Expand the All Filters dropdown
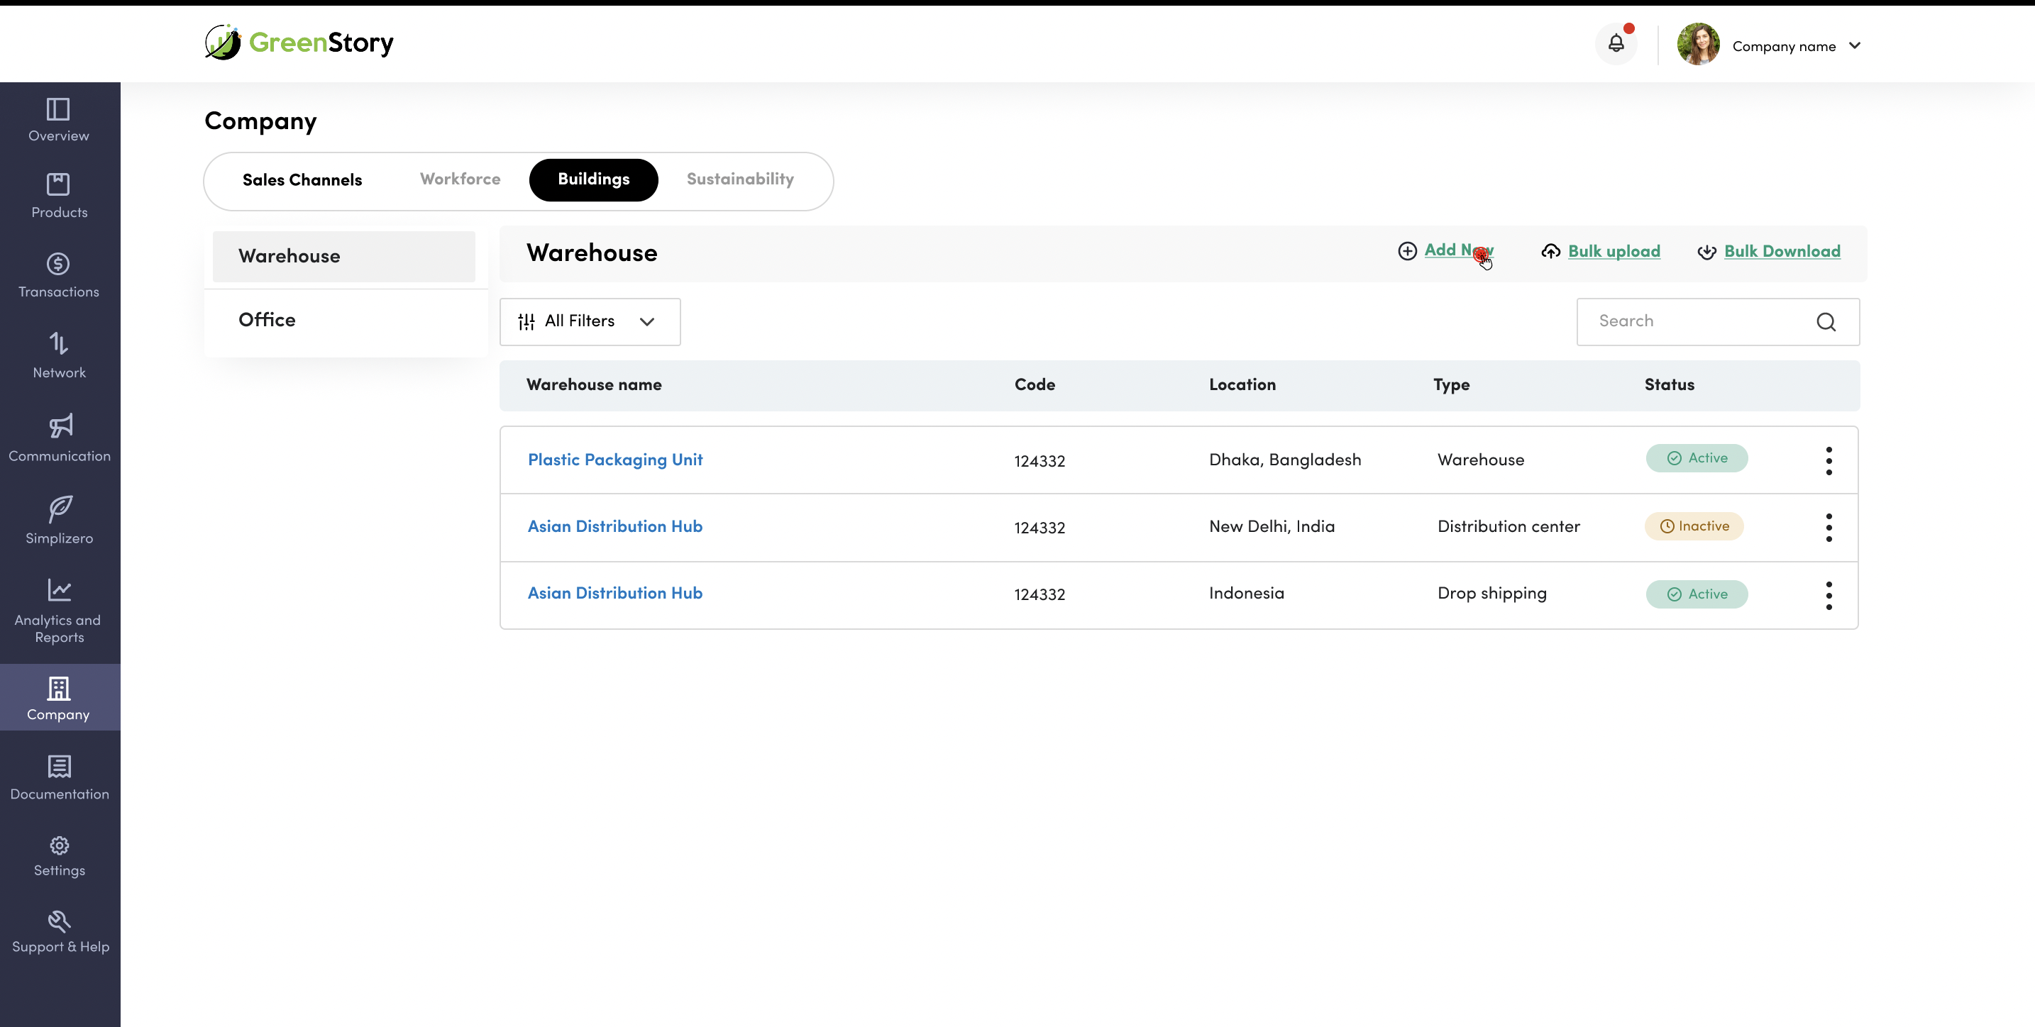 pyautogui.click(x=590, y=321)
